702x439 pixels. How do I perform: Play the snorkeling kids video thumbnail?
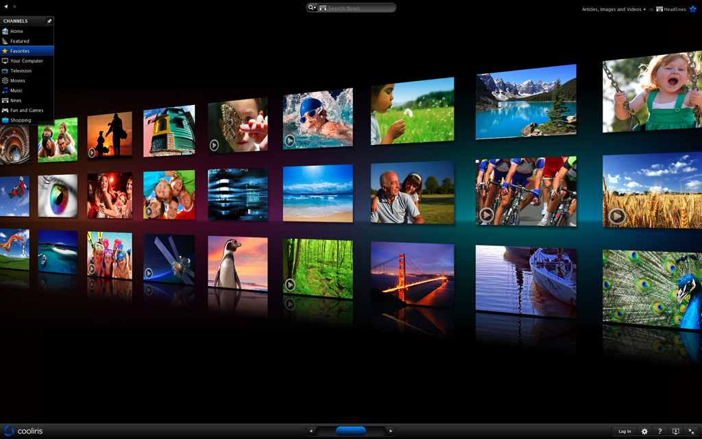(x=110, y=255)
